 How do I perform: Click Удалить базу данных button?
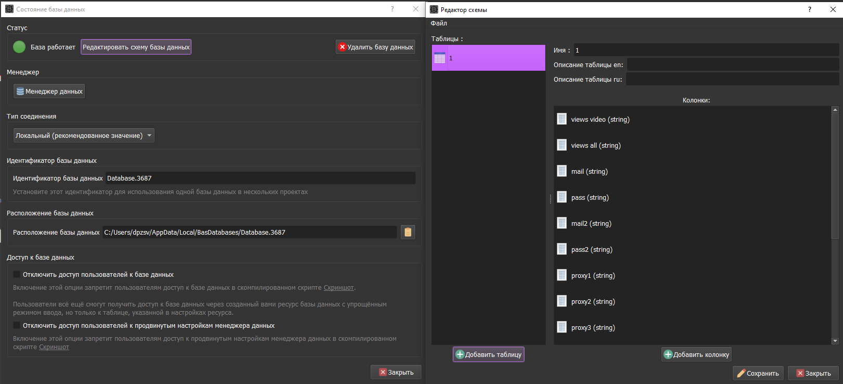tap(375, 47)
